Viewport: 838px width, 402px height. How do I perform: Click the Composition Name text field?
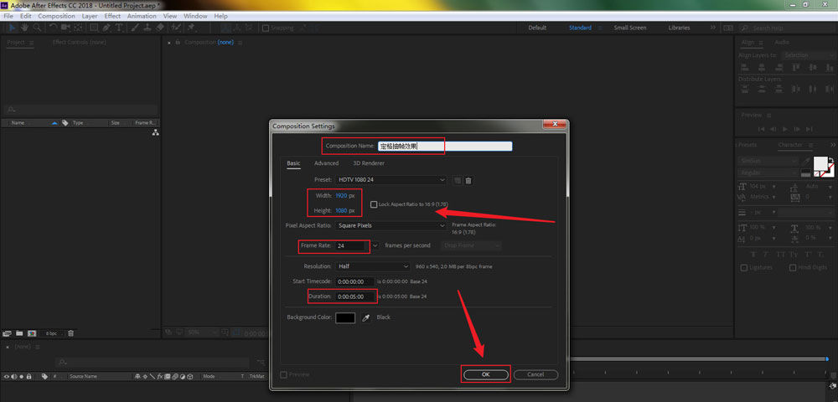(444, 146)
